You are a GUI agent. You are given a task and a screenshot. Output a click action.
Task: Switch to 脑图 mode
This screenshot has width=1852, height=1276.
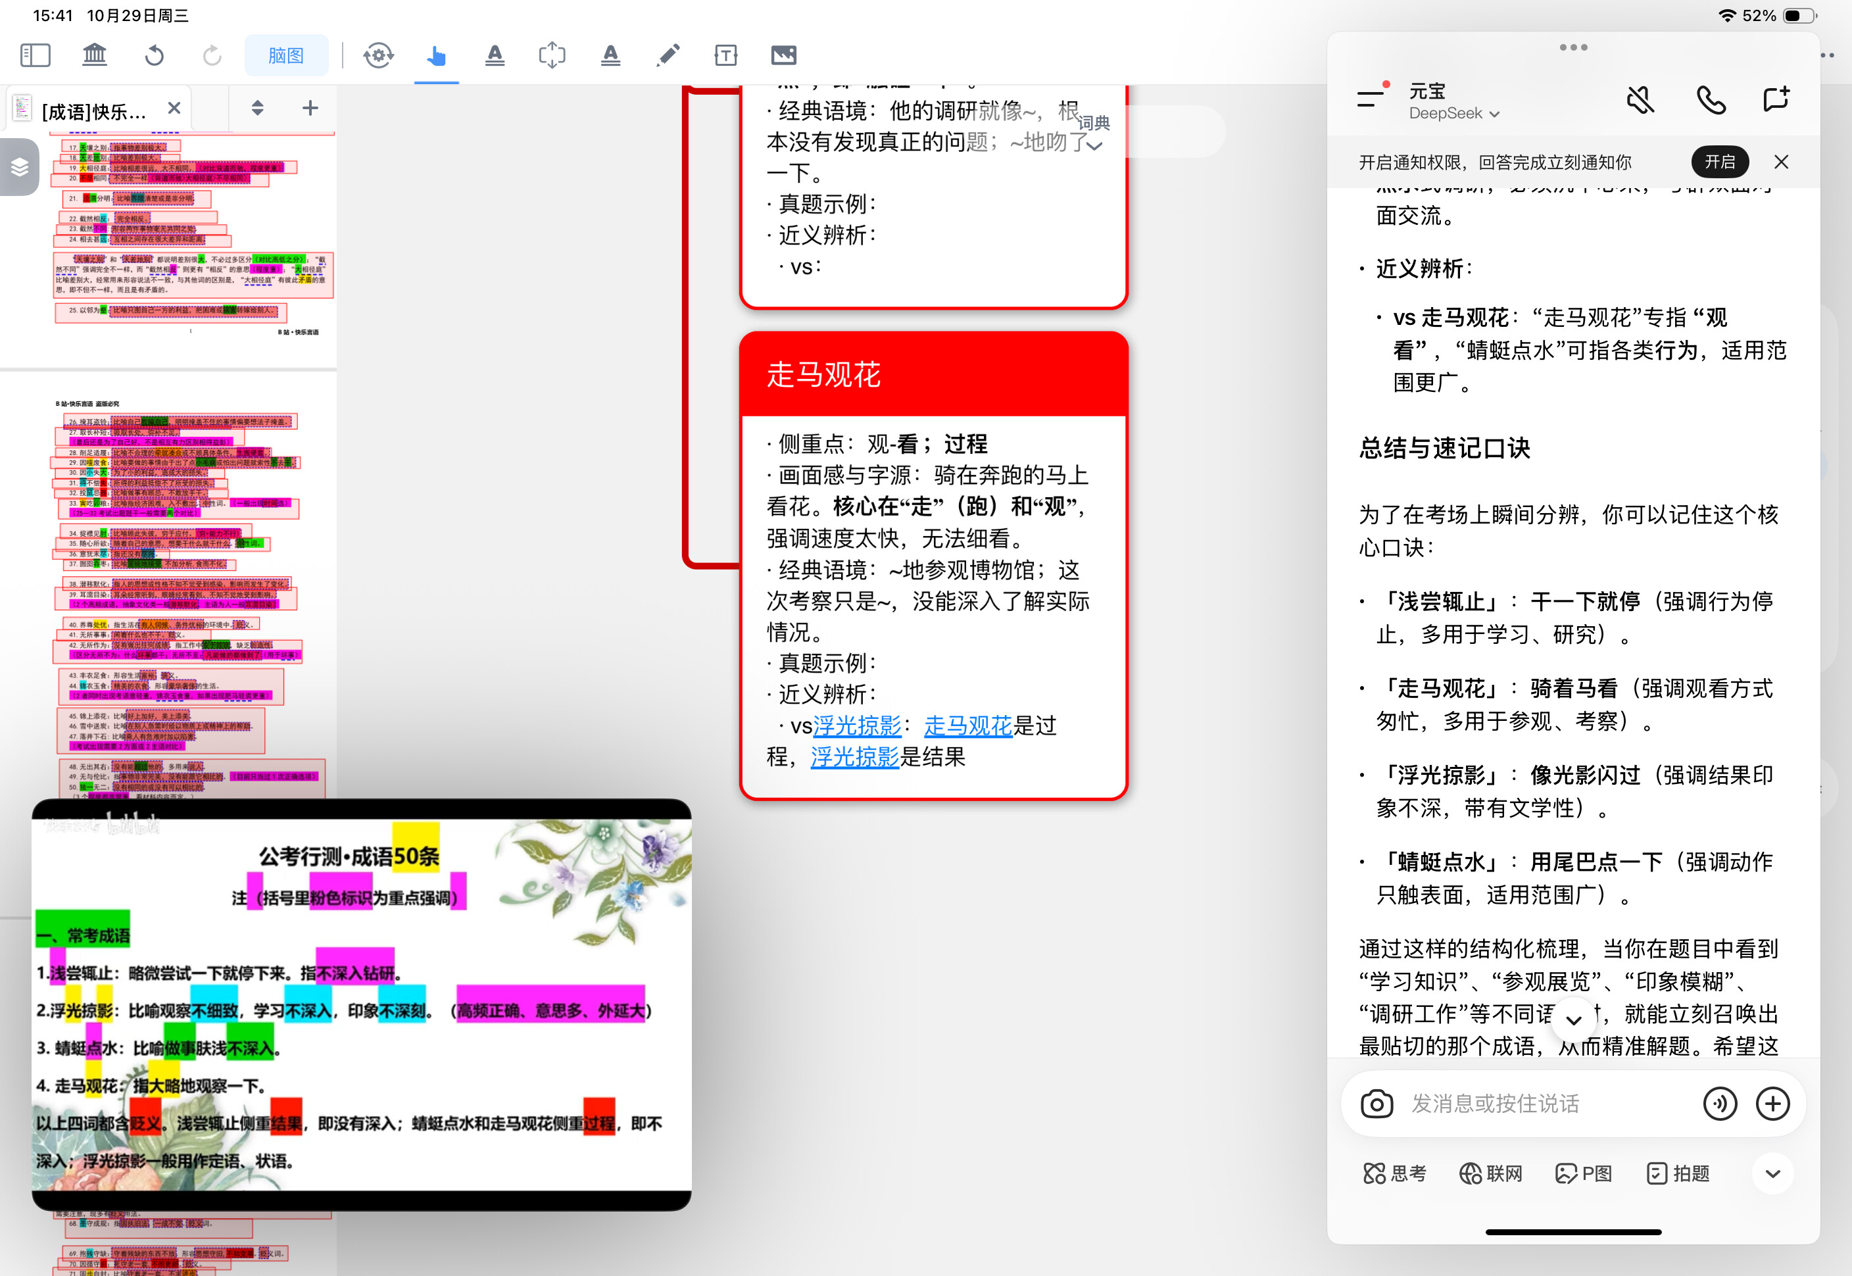click(285, 55)
